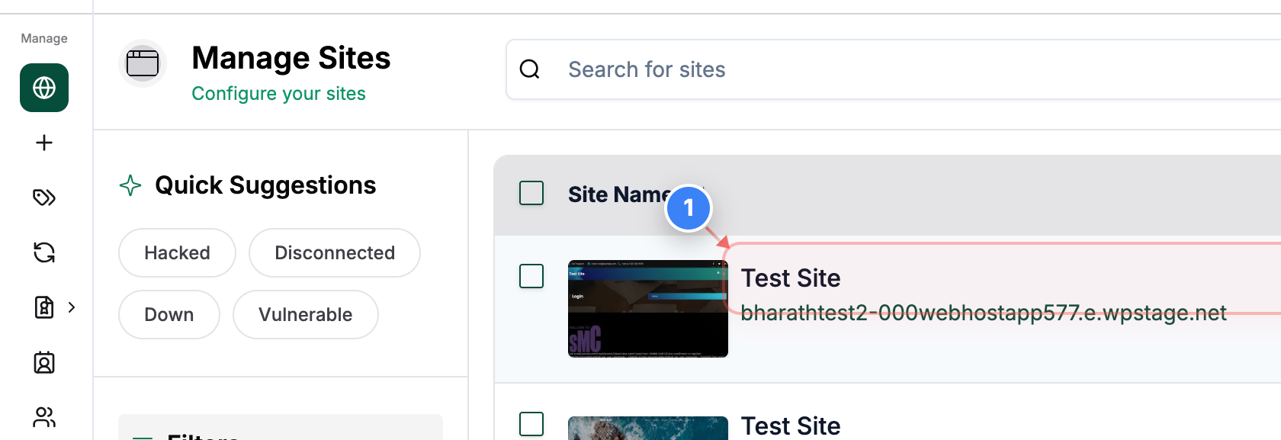Click the sync sites icon
The height and width of the screenshot is (440, 1281).
pos(43,252)
